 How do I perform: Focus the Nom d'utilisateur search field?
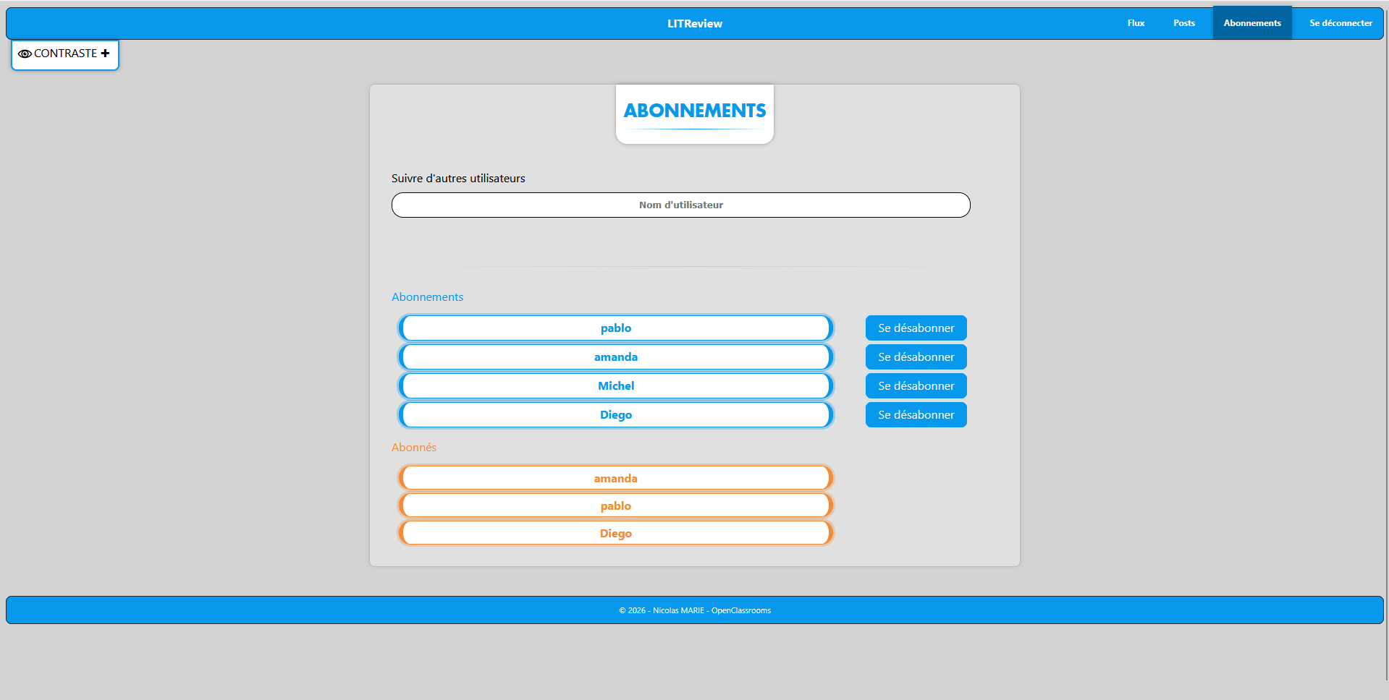[680, 205]
